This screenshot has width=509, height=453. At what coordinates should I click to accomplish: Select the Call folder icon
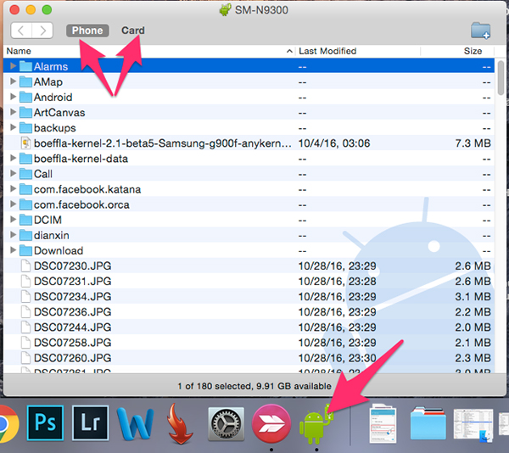click(x=25, y=174)
